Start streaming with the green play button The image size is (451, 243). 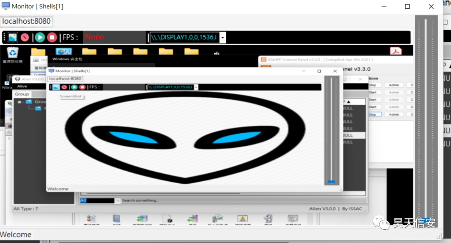40,38
